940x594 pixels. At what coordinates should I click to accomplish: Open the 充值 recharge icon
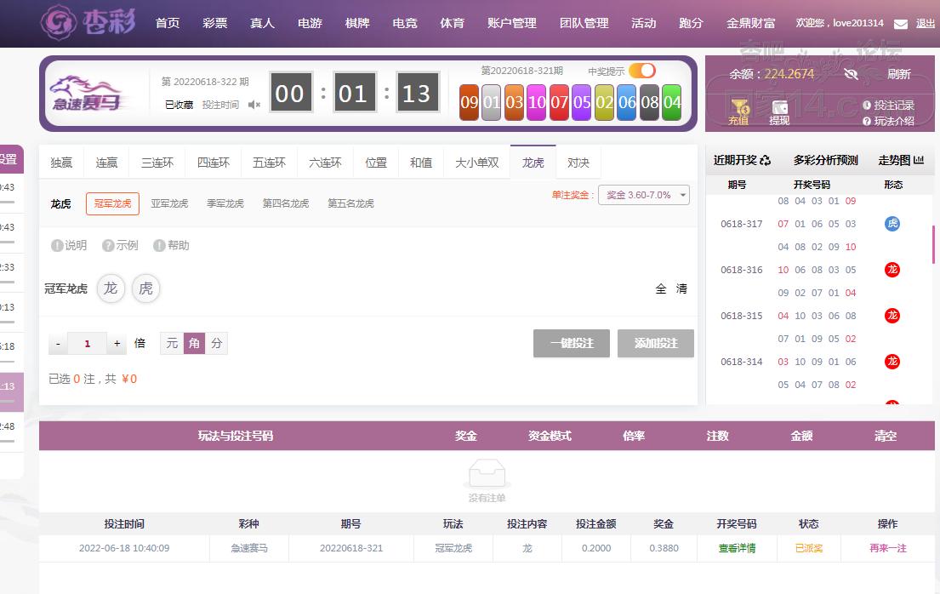pyautogui.click(x=738, y=108)
